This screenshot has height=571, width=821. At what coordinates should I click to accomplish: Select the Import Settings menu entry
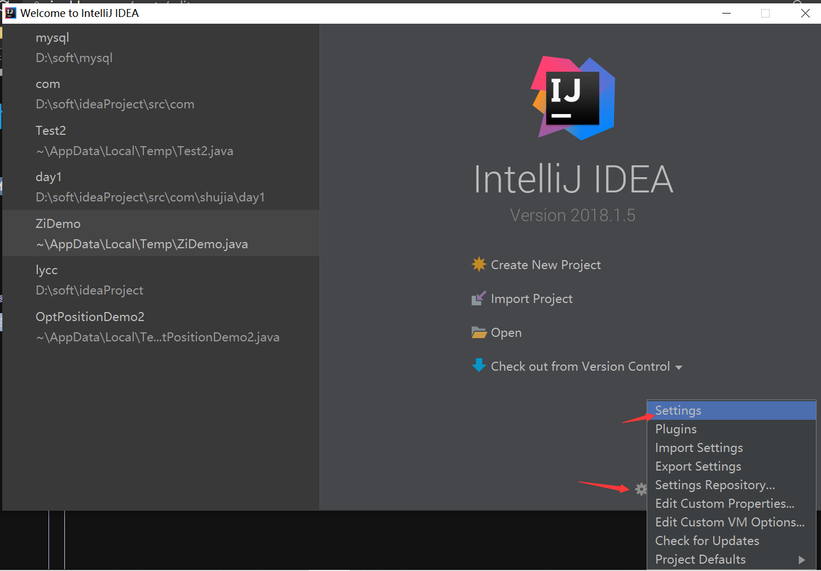coord(732,447)
